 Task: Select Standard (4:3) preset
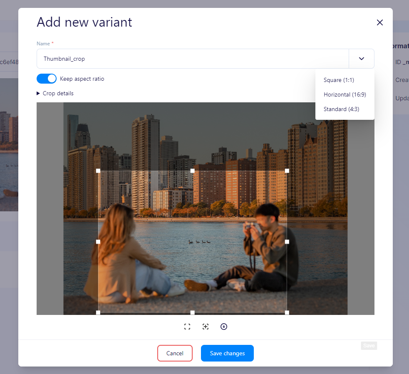341,109
